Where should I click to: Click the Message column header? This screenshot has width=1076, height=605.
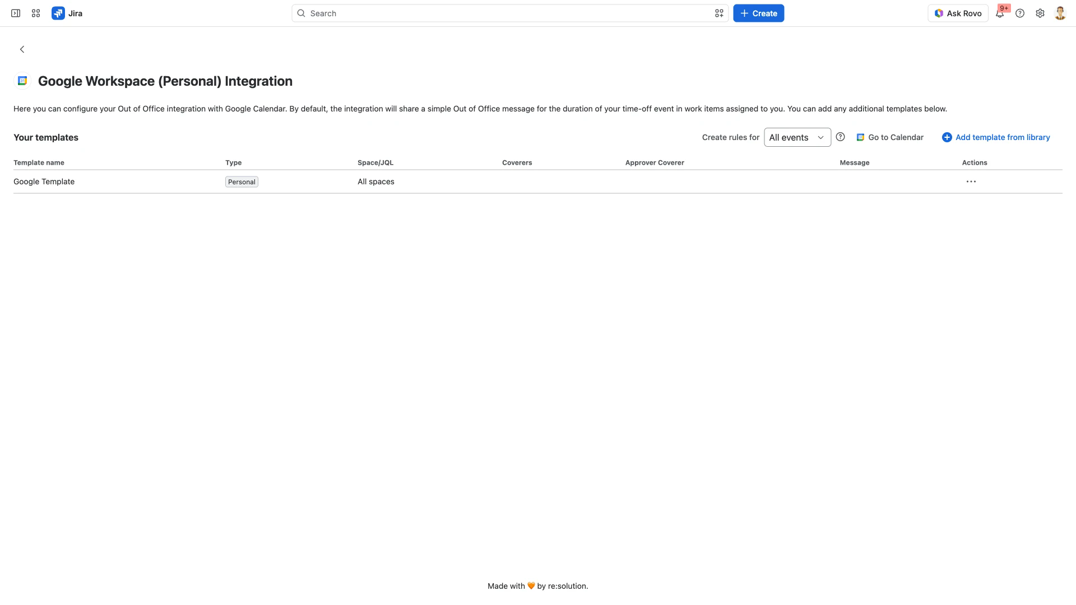pos(854,162)
